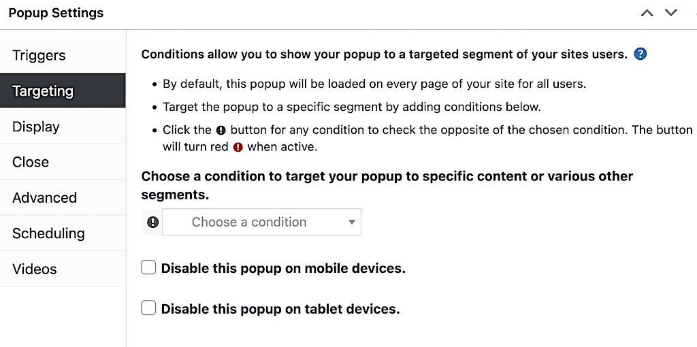Image resolution: width=697 pixels, height=347 pixels.
Task: Go to the Close settings tab
Action: coord(63,162)
